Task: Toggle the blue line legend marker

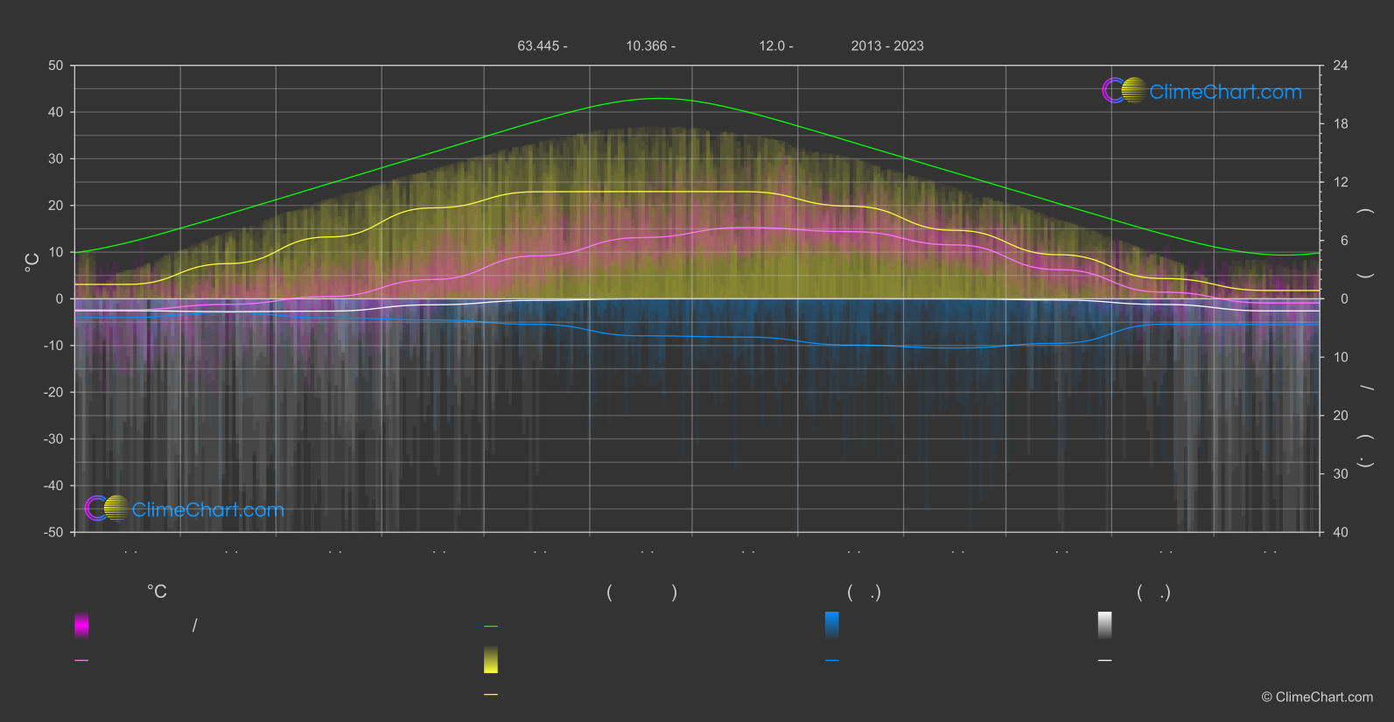Action: click(832, 661)
